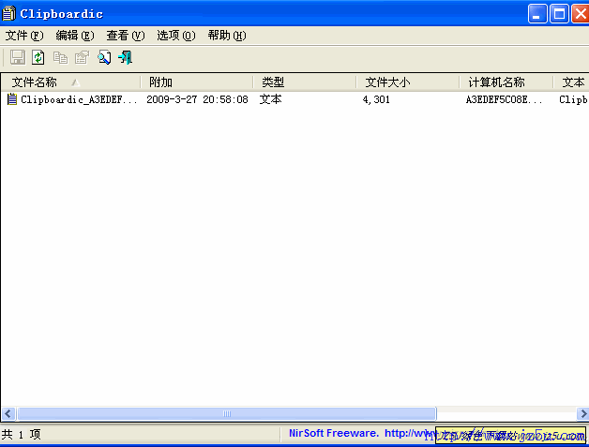The height and width of the screenshot is (447, 589).
Task: Click the Refresh toolbar icon
Action: [38, 57]
